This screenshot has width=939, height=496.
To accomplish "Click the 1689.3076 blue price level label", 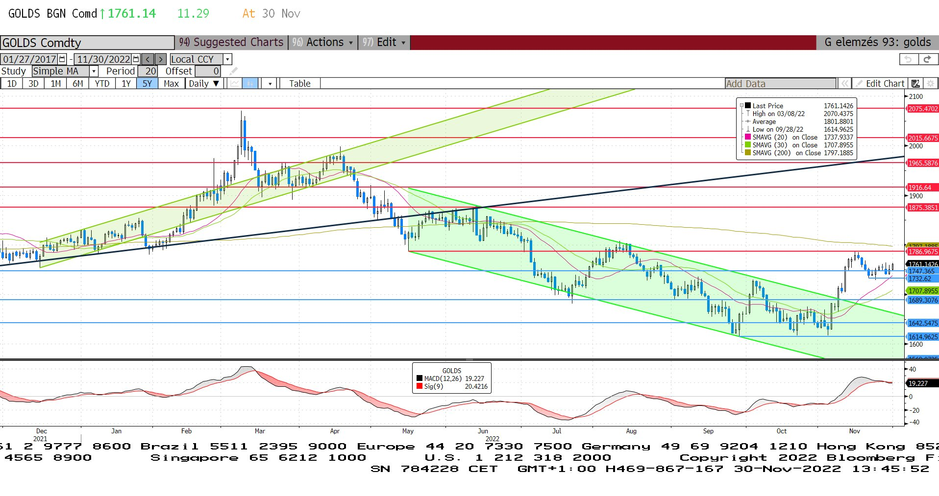I will 922,300.
